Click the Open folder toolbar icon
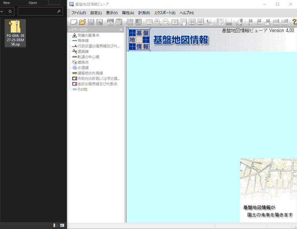Image resolution: width=297 pixels, height=229 pixels. 82,22
